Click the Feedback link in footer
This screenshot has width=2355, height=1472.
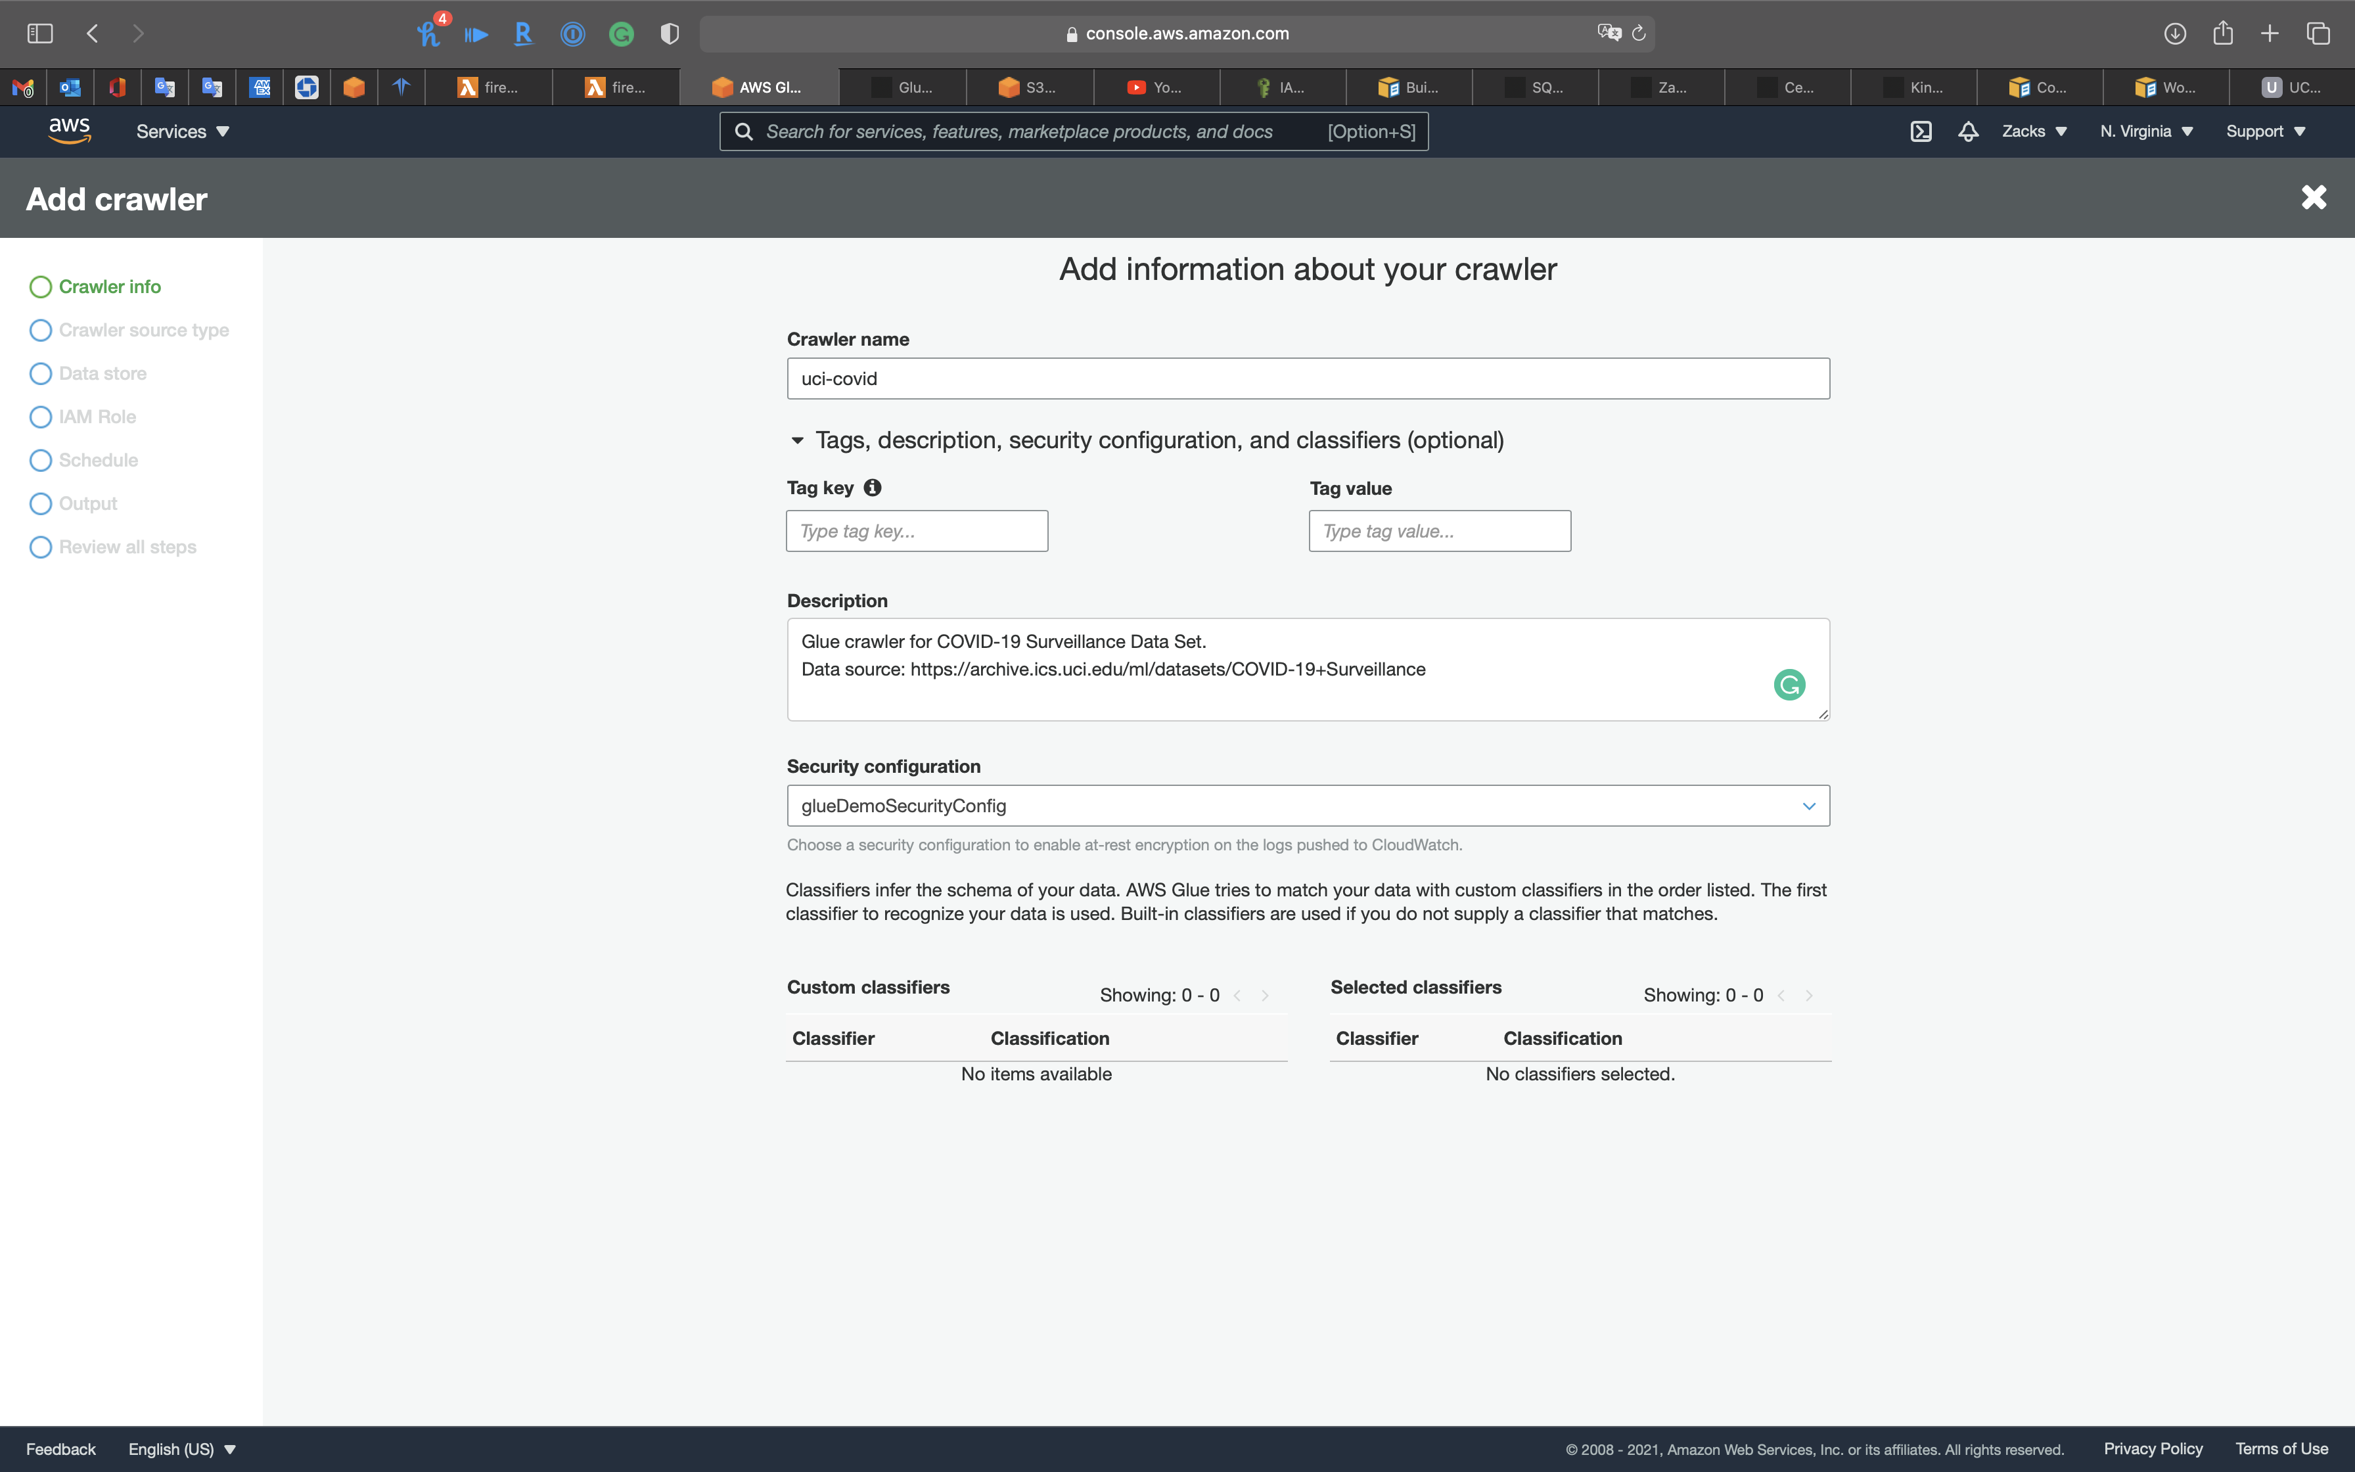[60, 1448]
